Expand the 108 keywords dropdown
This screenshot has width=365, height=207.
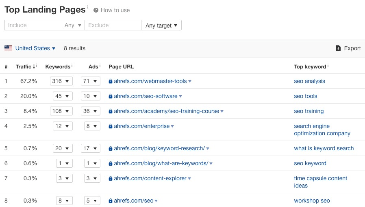(x=61, y=111)
